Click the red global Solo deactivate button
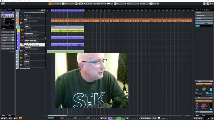 coord(52,4)
